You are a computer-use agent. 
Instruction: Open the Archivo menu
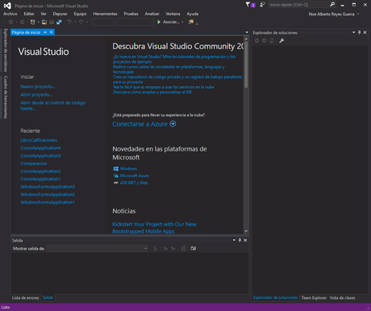(10, 14)
